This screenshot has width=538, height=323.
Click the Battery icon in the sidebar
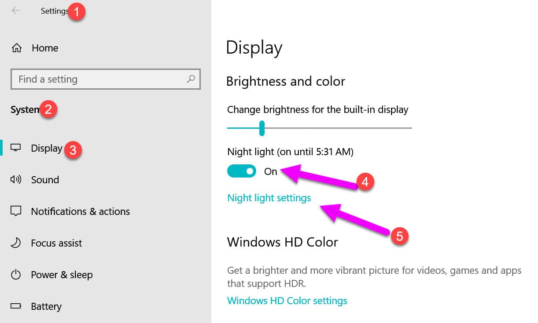point(16,306)
